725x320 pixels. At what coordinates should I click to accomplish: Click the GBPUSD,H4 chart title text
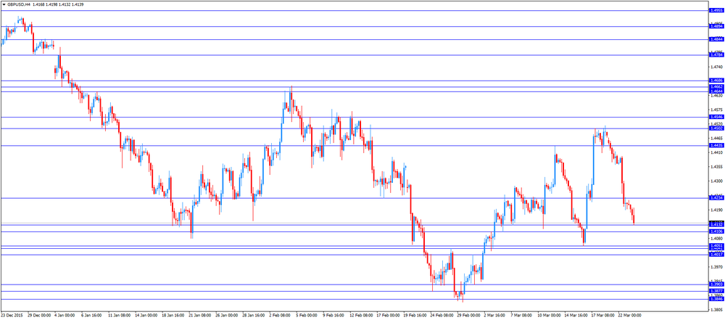click(x=19, y=4)
